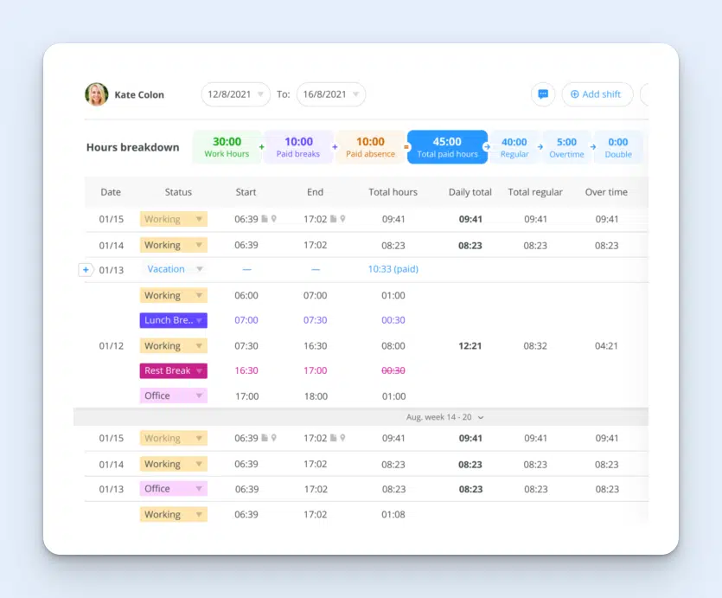The image size is (722, 598).
Task: Open the Office status dropdown on 01/12
Action: coord(173,395)
